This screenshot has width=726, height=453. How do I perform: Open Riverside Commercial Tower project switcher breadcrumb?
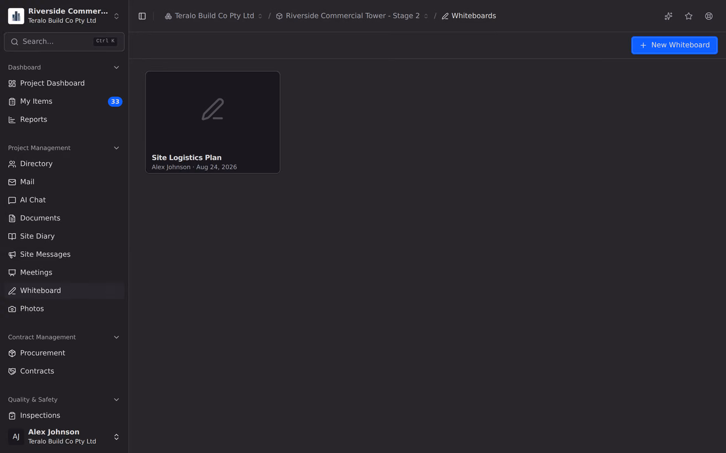tap(352, 16)
